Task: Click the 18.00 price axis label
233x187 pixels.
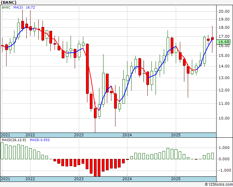Action: click(x=224, y=27)
